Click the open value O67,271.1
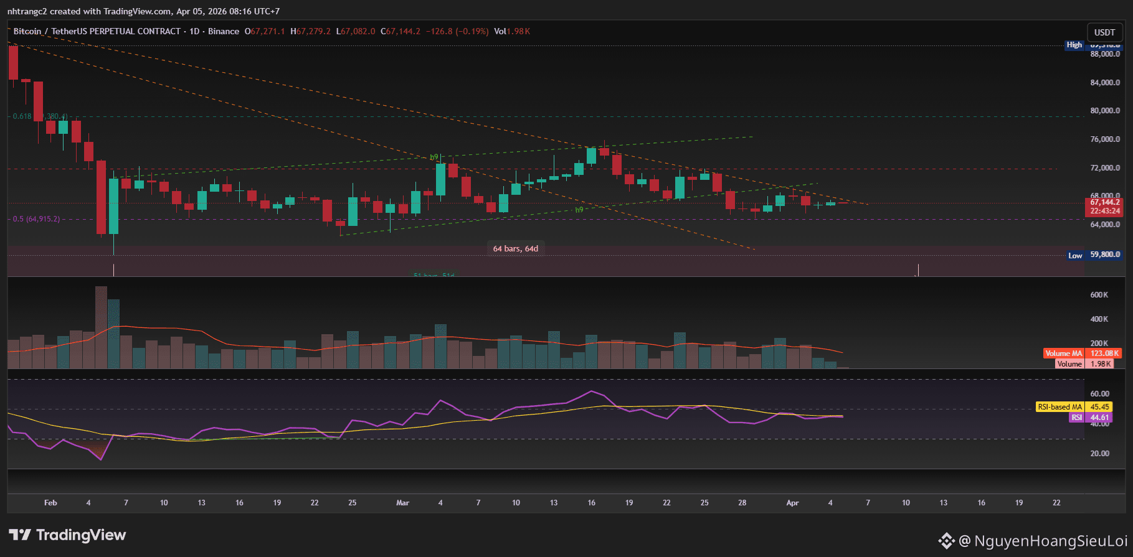1133x557 pixels. click(x=265, y=31)
